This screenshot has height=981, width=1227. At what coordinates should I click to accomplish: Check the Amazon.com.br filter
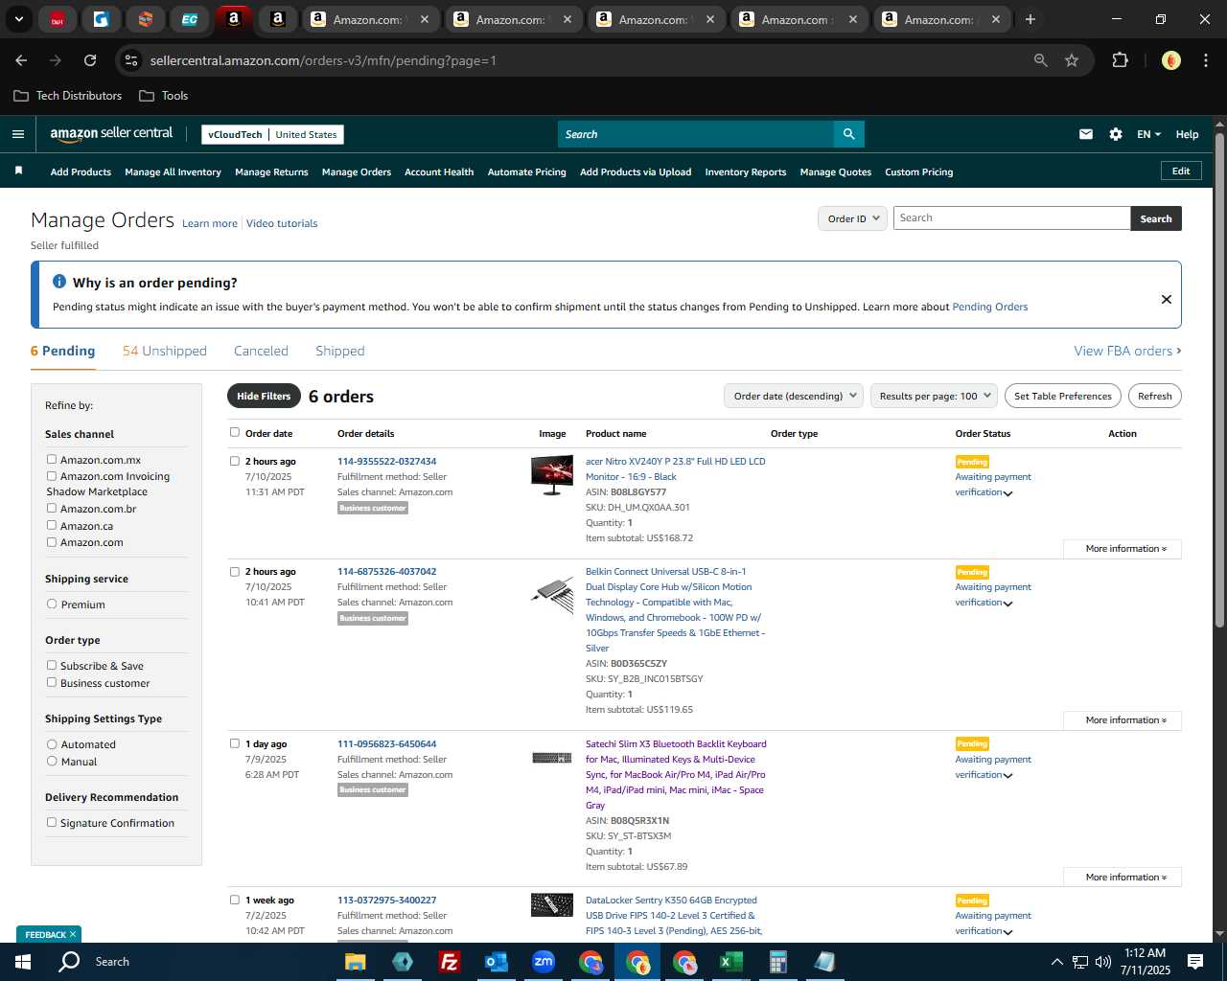click(52, 509)
